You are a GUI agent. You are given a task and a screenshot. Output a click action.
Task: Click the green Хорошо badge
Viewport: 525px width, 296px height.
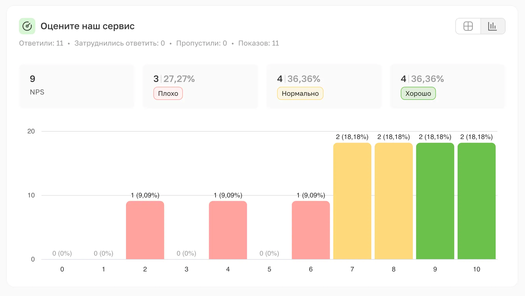click(418, 93)
